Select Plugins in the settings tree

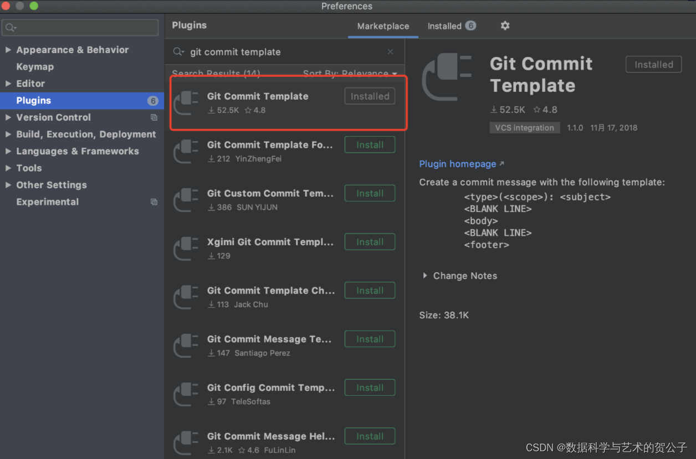pos(82,101)
